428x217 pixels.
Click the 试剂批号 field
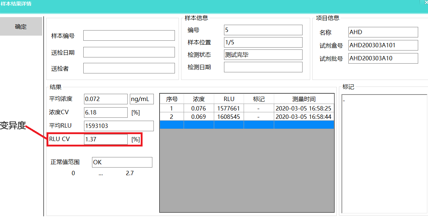tap(383, 59)
